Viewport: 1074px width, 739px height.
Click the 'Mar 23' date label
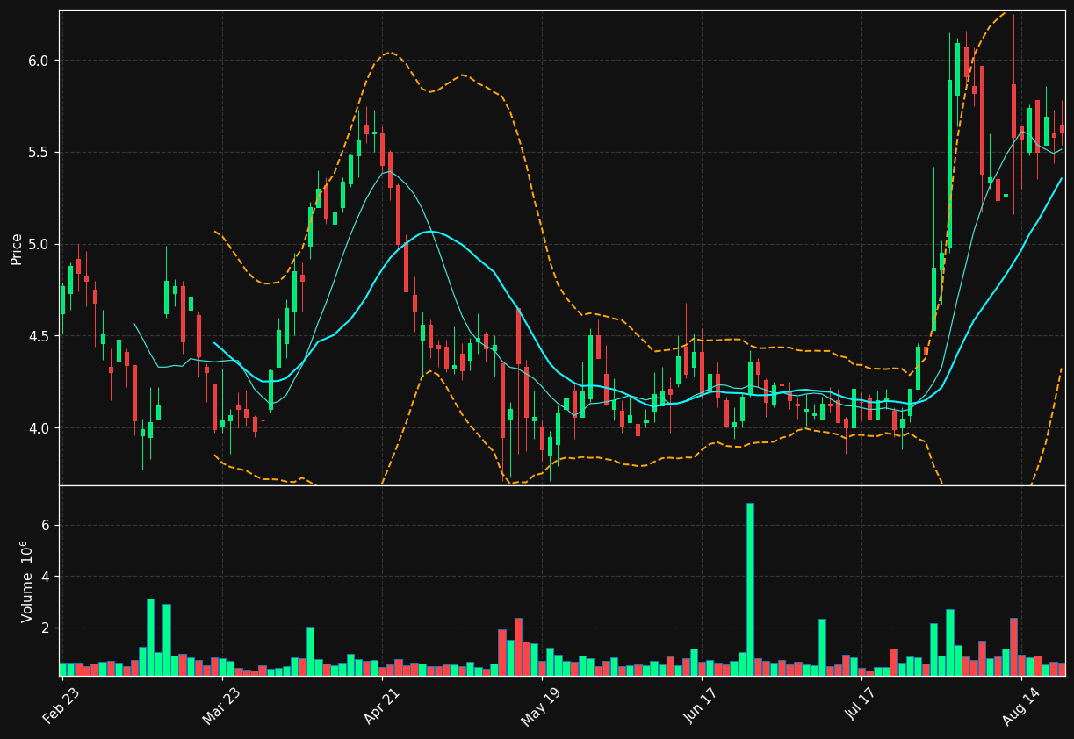point(220,705)
